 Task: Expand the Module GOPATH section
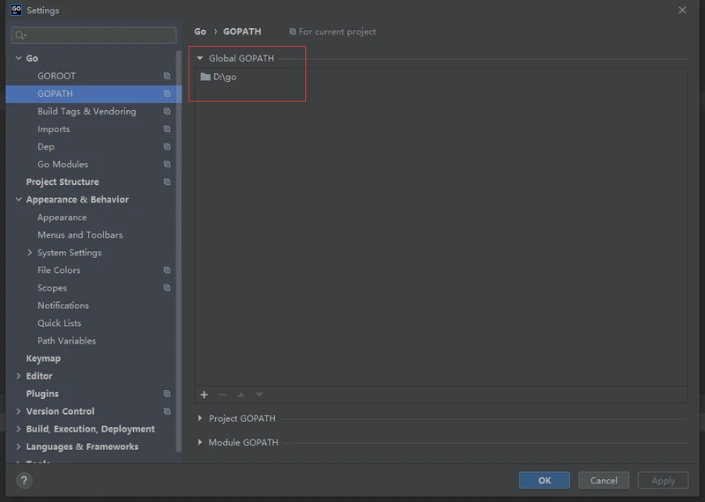(x=200, y=442)
